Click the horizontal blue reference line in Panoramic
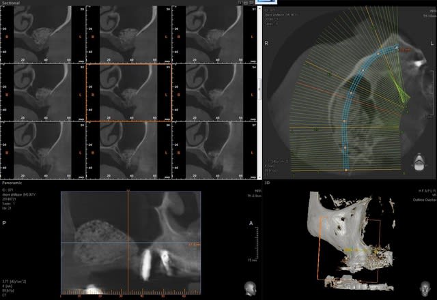This screenshot has width=437, height=300. [x=130, y=243]
